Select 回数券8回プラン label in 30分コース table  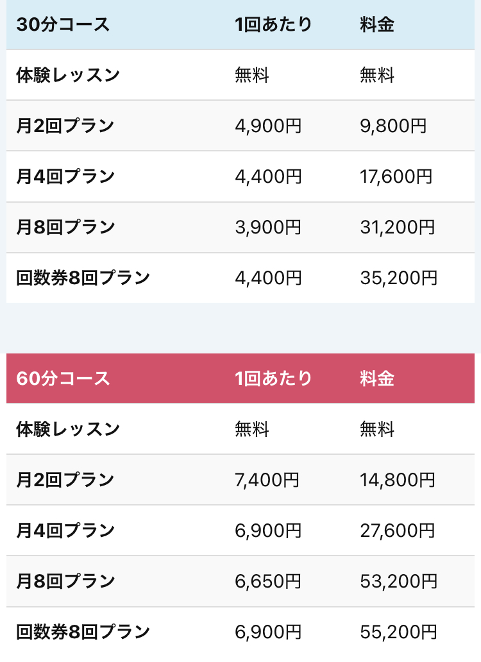83,278
